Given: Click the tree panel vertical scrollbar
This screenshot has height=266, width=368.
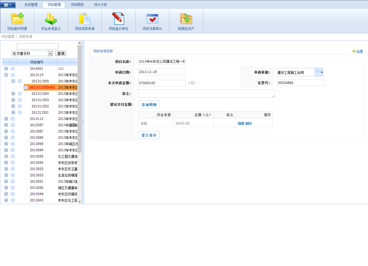Looking at the screenshot, I should (80, 109).
